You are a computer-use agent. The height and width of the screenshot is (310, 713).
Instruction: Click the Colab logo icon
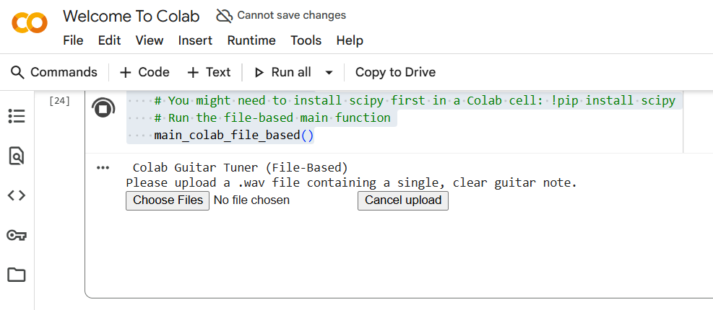pos(30,23)
